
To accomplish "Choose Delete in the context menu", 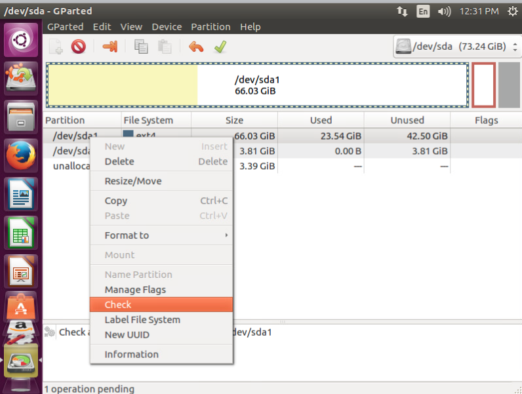I will 161,161.
